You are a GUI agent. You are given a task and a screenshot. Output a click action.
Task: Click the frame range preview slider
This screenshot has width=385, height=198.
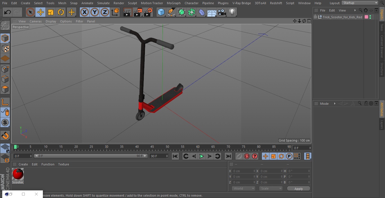pos(91,156)
